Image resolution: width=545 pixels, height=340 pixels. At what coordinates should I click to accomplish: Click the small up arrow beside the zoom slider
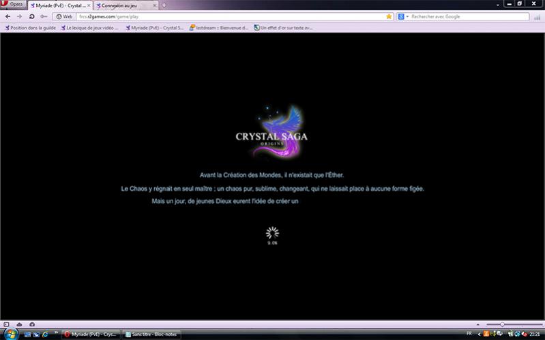pos(478,324)
